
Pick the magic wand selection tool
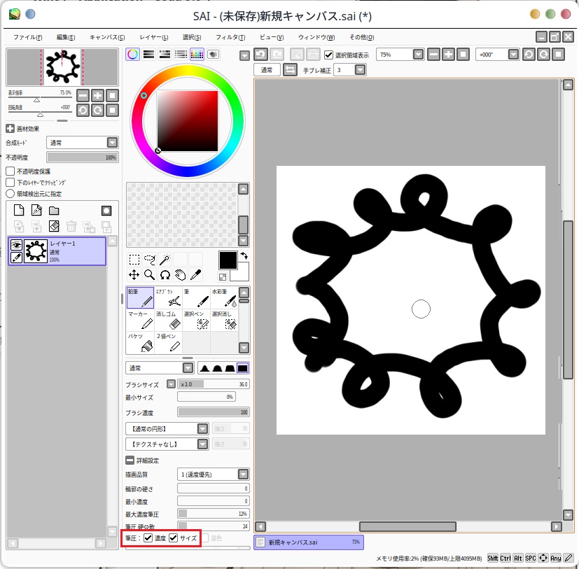point(165,260)
